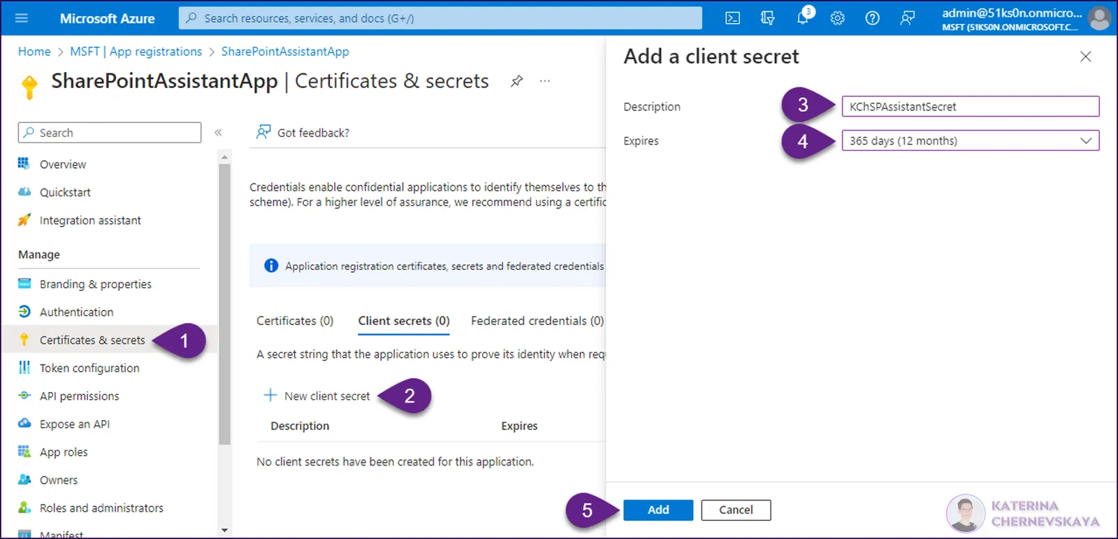Open the help question mark

click(x=872, y=18)
